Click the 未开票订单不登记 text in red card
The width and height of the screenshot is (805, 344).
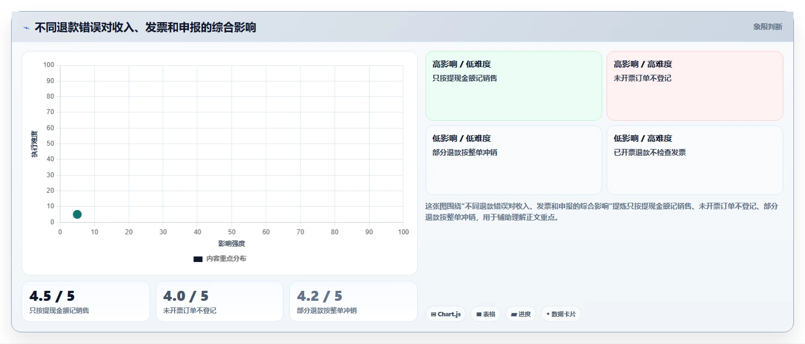(643, 78)
